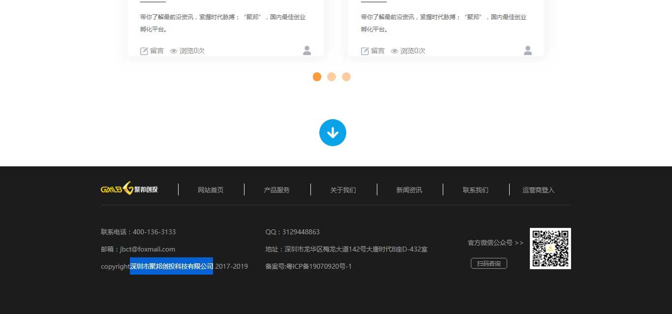Click the user avatar icon on left card
The height and width of the screenshot is (314, 672).
[306, 50]
